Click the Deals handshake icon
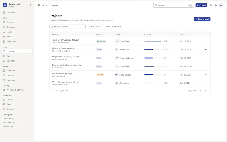 click(x=4, y=37)
